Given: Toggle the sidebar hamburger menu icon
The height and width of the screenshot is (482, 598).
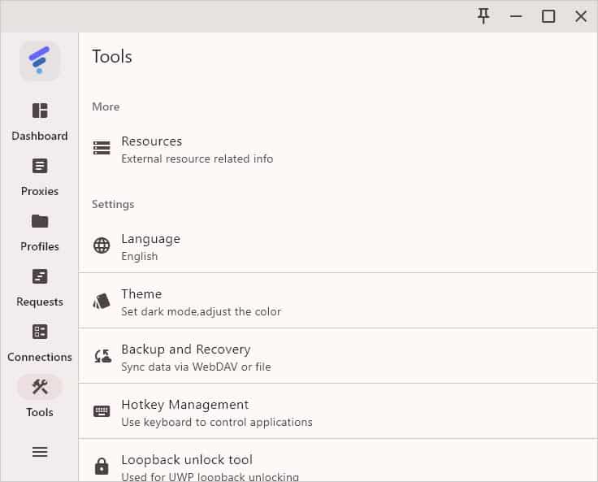Looking at the screenshot, I should [x=40, y=452].
